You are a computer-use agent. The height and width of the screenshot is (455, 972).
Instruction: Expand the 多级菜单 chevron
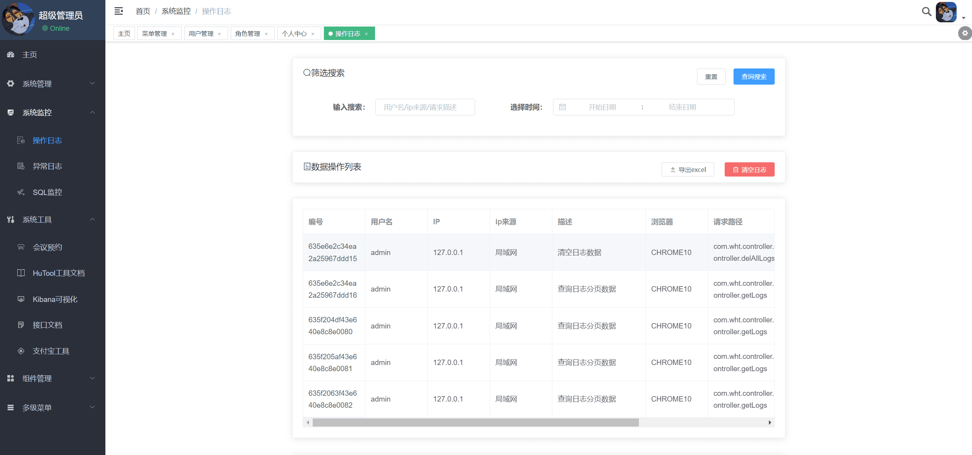(x=92, y=407)
